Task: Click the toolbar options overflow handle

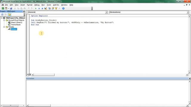Action: (x=92, y=8)
